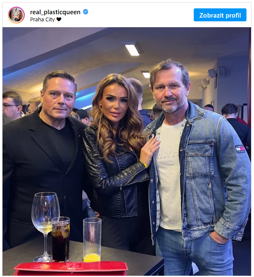254x277 pixels.
Task: Click the wine glass in the photo
Action: point(45,226)
